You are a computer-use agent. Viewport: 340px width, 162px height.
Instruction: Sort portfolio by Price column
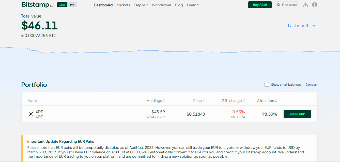click(199, 101)
